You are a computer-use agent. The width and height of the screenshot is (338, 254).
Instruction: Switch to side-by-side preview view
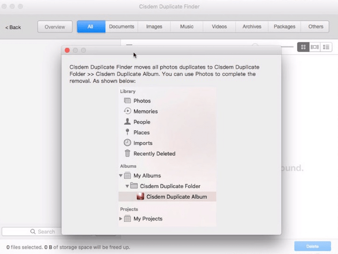315,47
